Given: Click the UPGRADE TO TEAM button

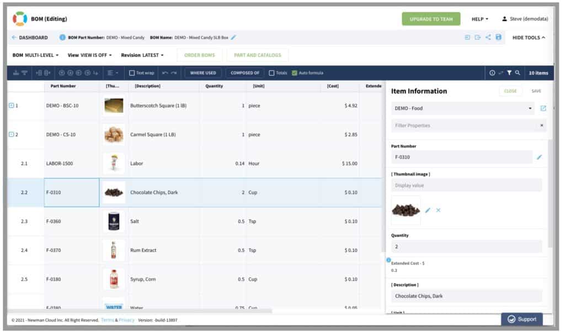Looking at the screenshot, I should click(431, 19).
